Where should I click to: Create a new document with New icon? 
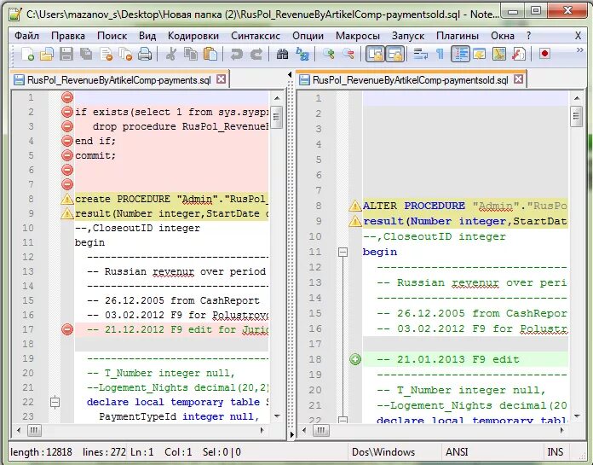(27, 54)
